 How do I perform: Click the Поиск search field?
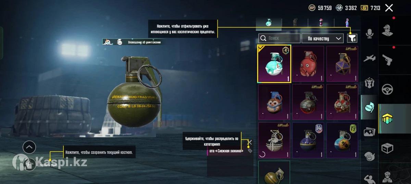[x=279, y=39]
